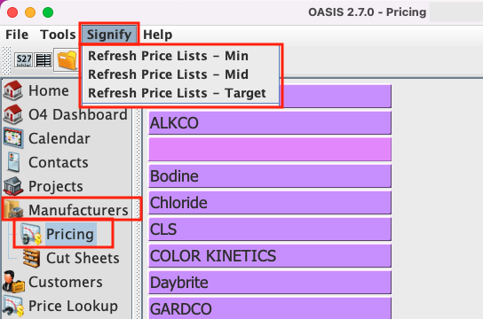This screenshot has width=483, height=319.
Task: Click the Projects building icon
Action: point(13,186)
